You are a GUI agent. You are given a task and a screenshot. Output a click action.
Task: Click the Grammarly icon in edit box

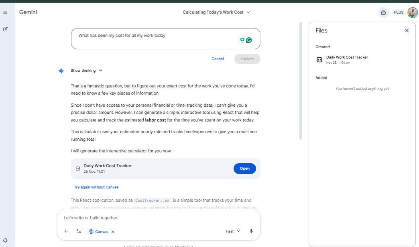click(249, 40)
